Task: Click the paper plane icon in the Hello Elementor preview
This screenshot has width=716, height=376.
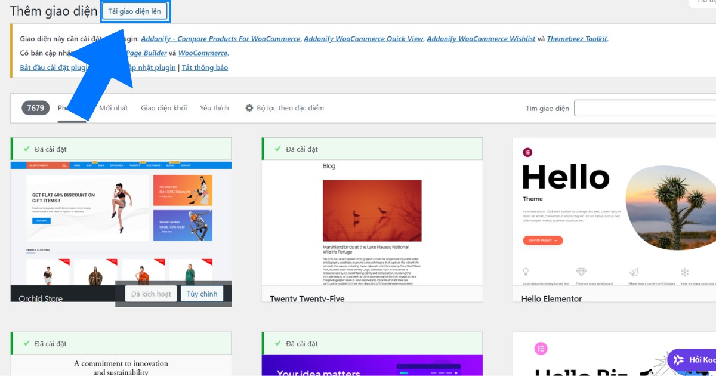Action: click(x=634, y=272)
